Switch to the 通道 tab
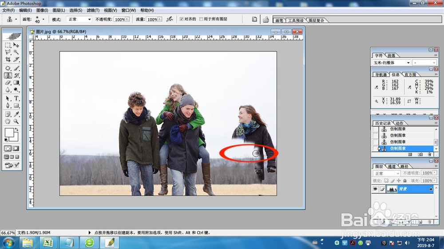Screen dimensions: 444x249 click(x=392, y=166)
